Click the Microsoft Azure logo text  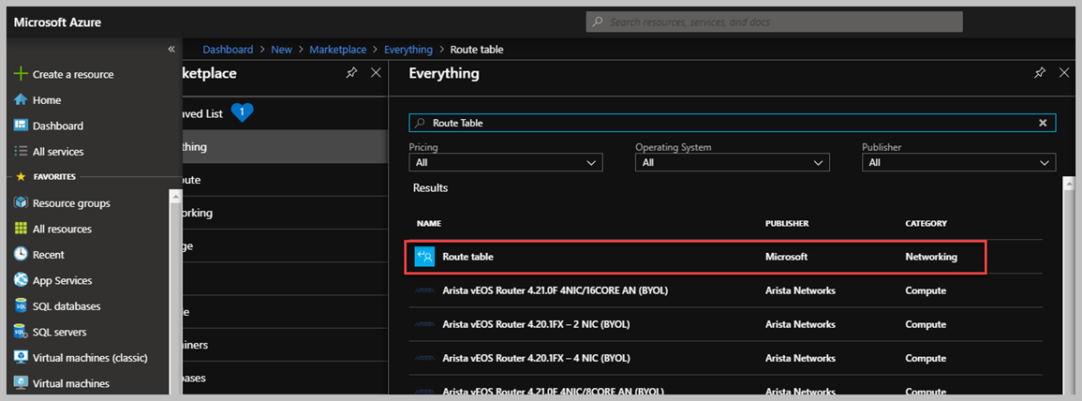(57, 22)
